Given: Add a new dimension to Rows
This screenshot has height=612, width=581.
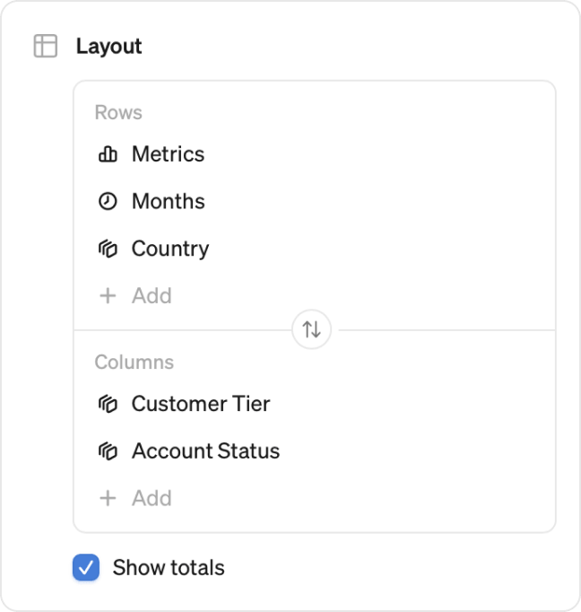Looking at the screenshot, I should 135,296.
